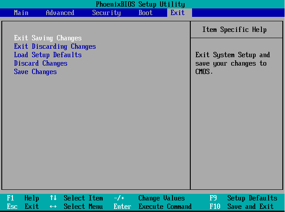Click the help text about saving to CMOS
Viewport: 285px width, 212px height.
coord(233,63)
